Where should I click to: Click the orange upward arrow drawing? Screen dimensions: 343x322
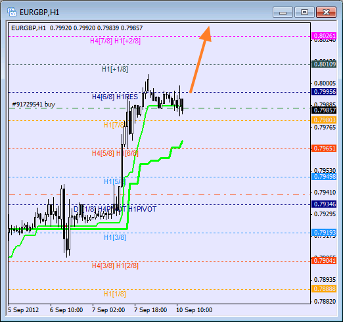click(201, 59)
